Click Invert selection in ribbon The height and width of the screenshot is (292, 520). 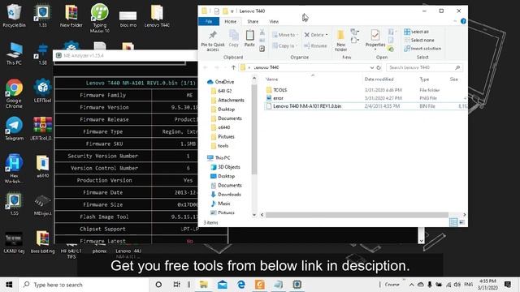point(422,49)
